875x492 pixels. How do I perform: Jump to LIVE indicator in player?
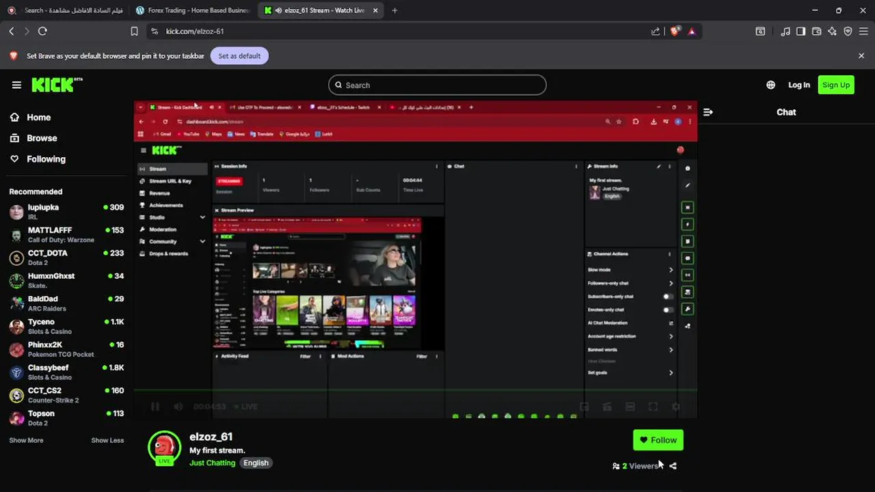click(x=246, y=407)
